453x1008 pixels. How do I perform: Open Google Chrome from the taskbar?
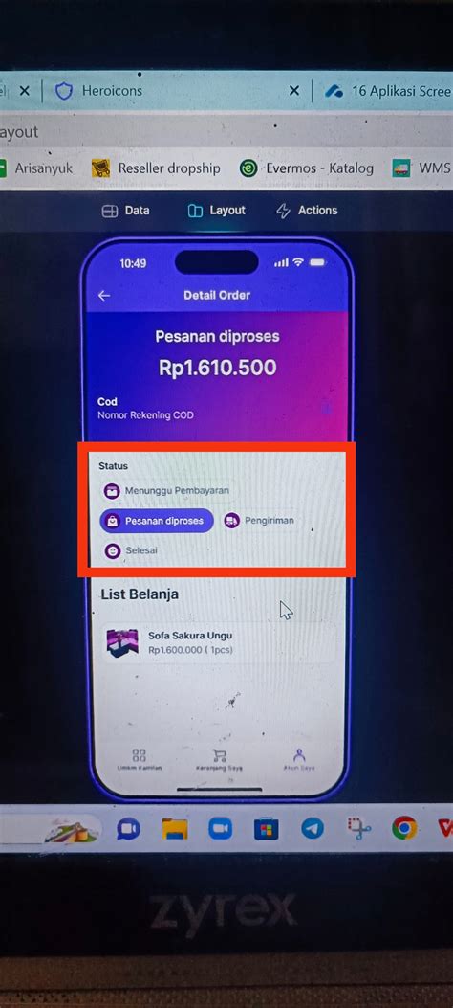[404, 829]
